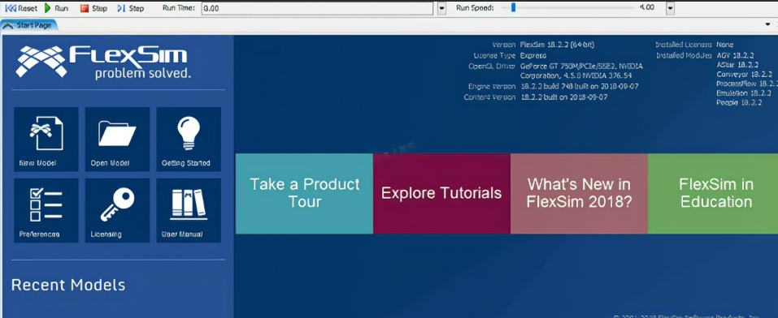The image size is (778, 318).
Task: Advance one event with Step
Action: [131, 8]
